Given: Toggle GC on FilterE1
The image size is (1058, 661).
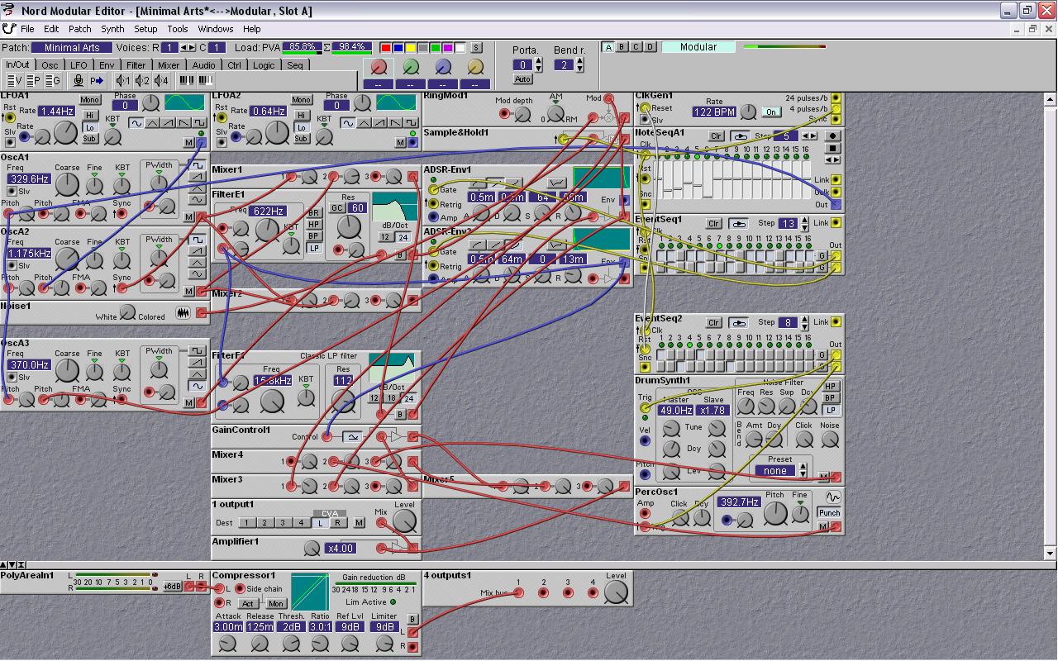Looking at the screenshot, I should (337, 208).
